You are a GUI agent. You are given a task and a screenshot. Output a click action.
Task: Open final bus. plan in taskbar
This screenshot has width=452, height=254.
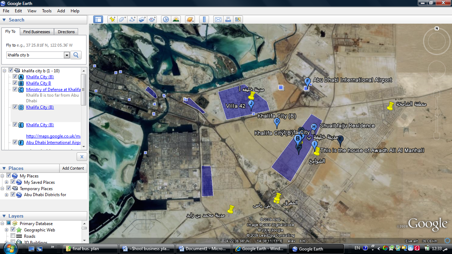point(91,249)
